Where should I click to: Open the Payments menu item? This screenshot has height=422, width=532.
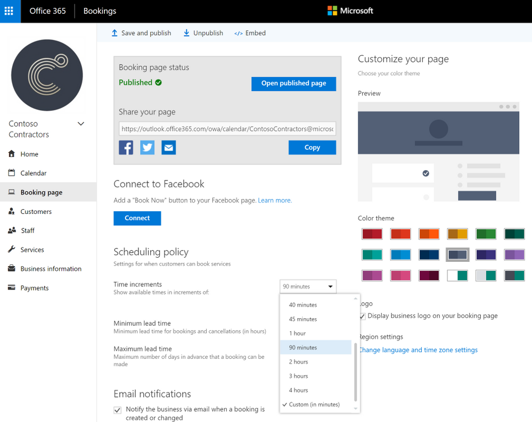tap(48, 288)
